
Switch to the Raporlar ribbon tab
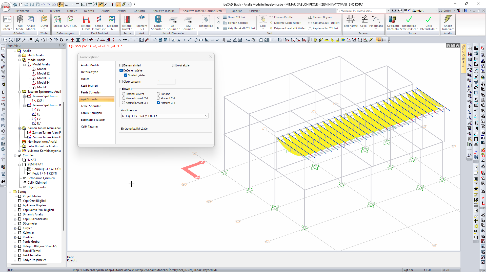click(x=236, y=11)
